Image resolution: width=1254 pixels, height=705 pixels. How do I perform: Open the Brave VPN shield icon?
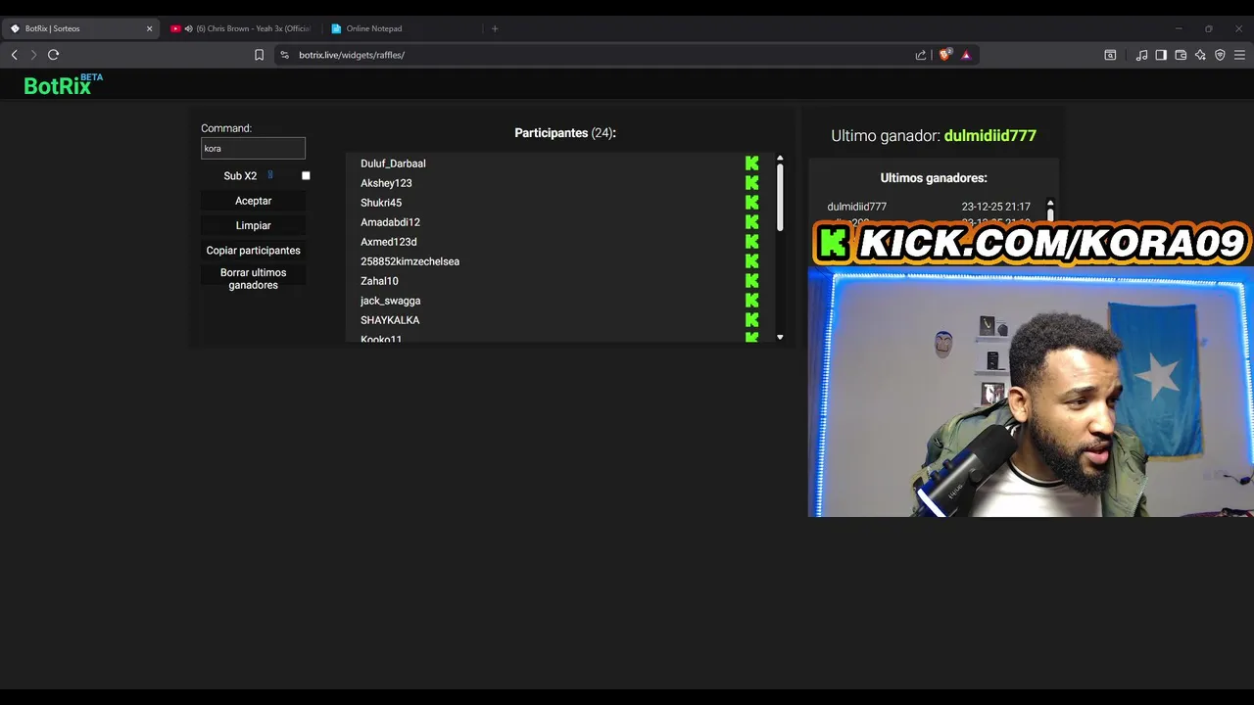click(x=1220, y=55)
